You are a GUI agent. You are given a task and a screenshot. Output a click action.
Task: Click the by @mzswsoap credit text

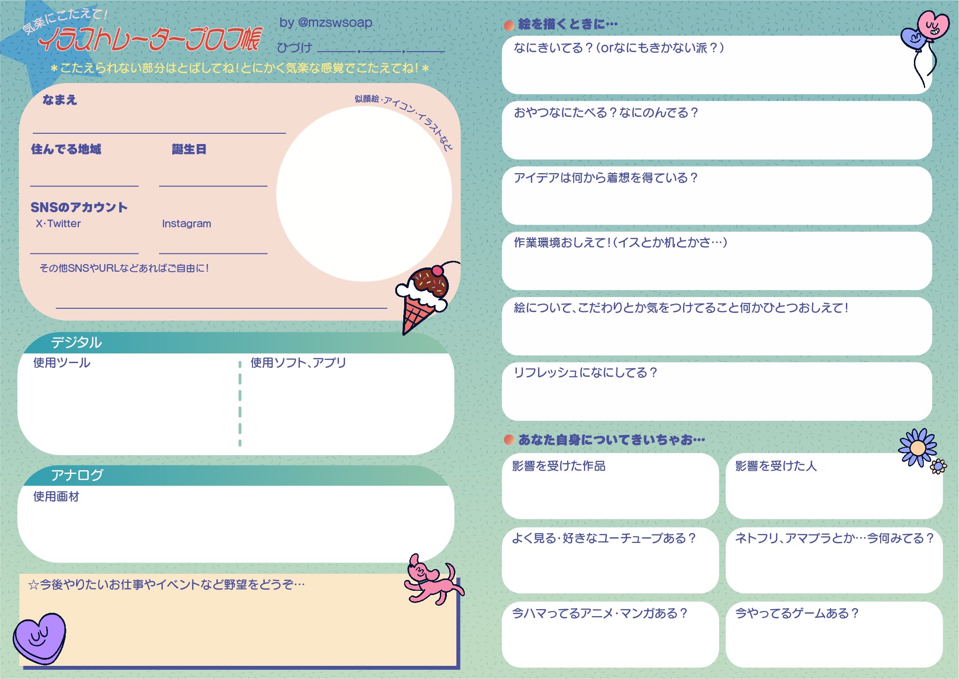(x=326, y=23)
